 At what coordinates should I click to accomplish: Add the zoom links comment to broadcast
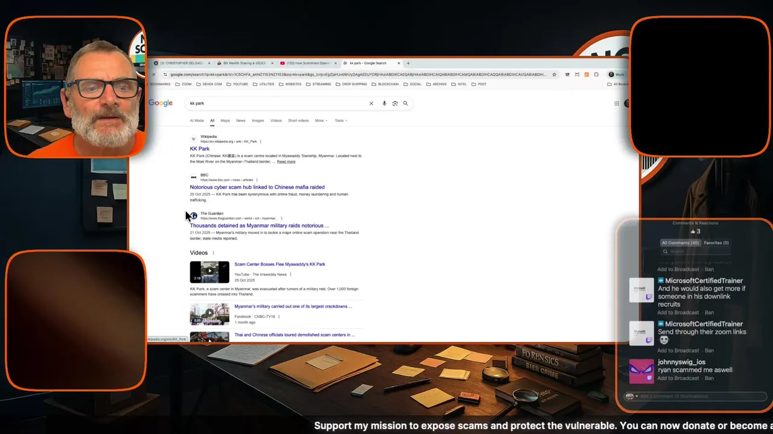click(678, 351)
